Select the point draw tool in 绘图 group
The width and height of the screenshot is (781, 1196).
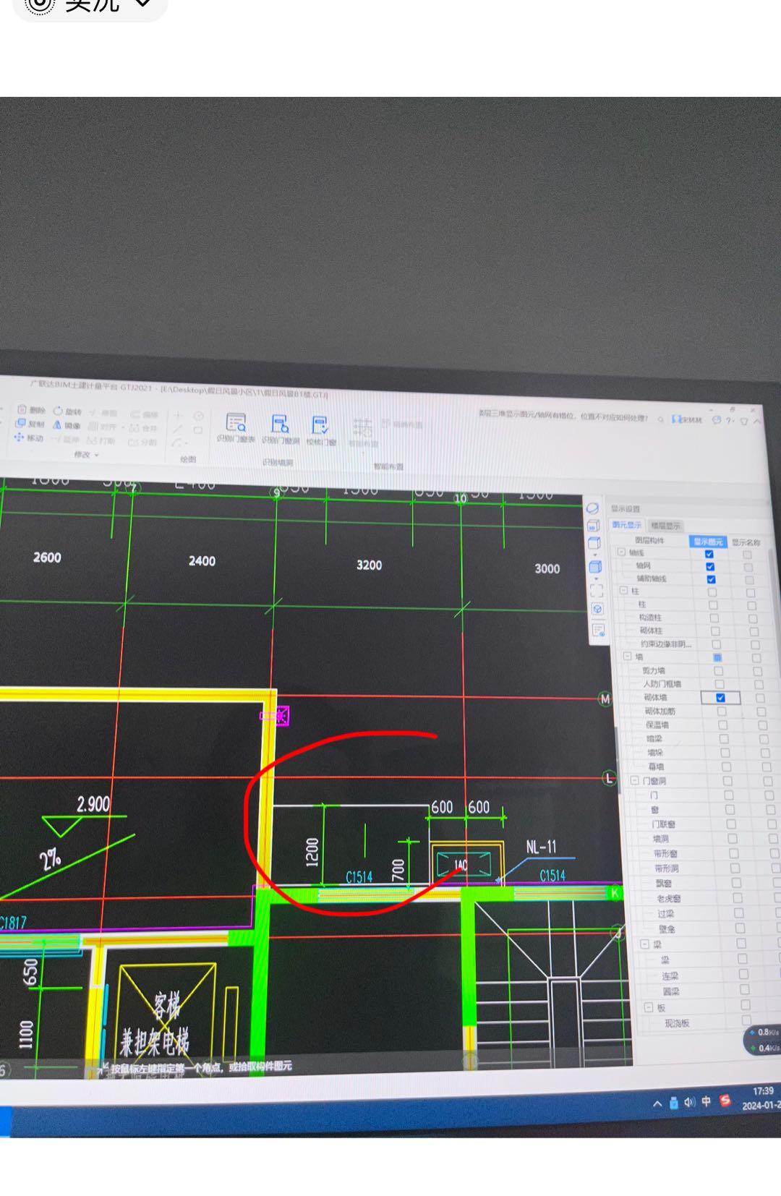coord(177,415)
